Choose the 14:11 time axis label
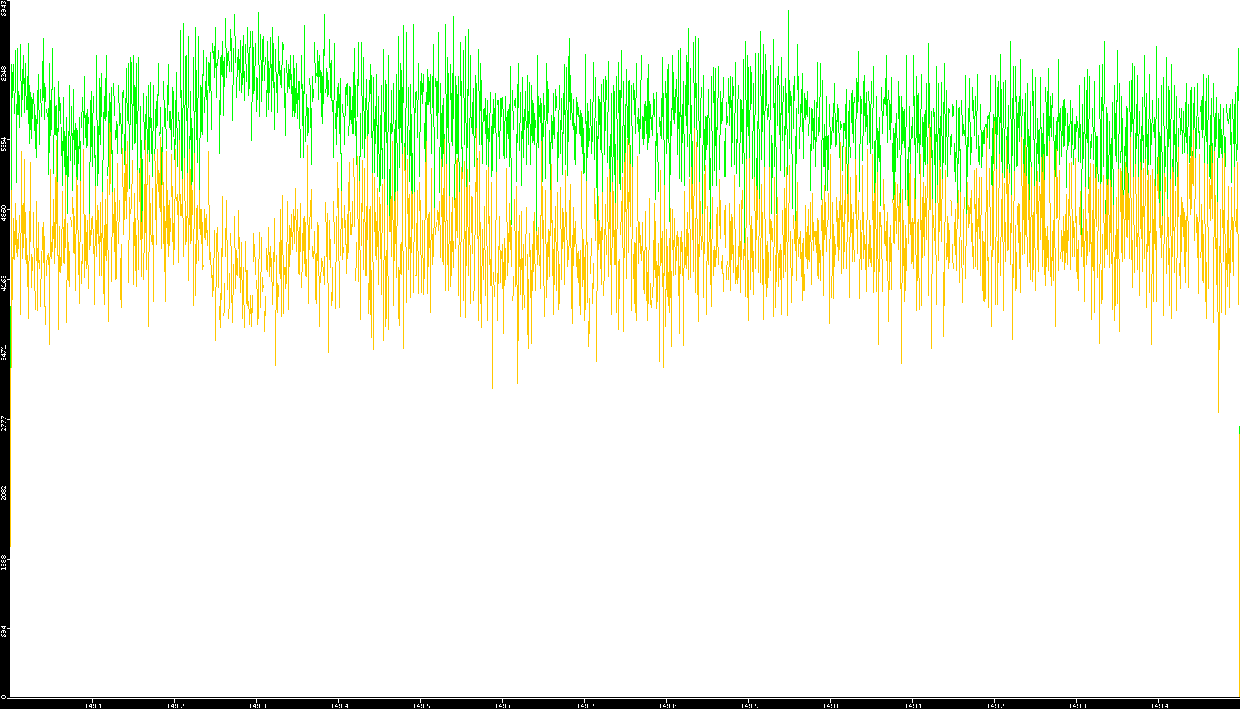 (x=913, y=706)
